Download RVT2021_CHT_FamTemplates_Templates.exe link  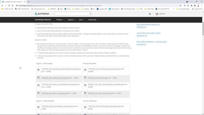click(104, 106)
